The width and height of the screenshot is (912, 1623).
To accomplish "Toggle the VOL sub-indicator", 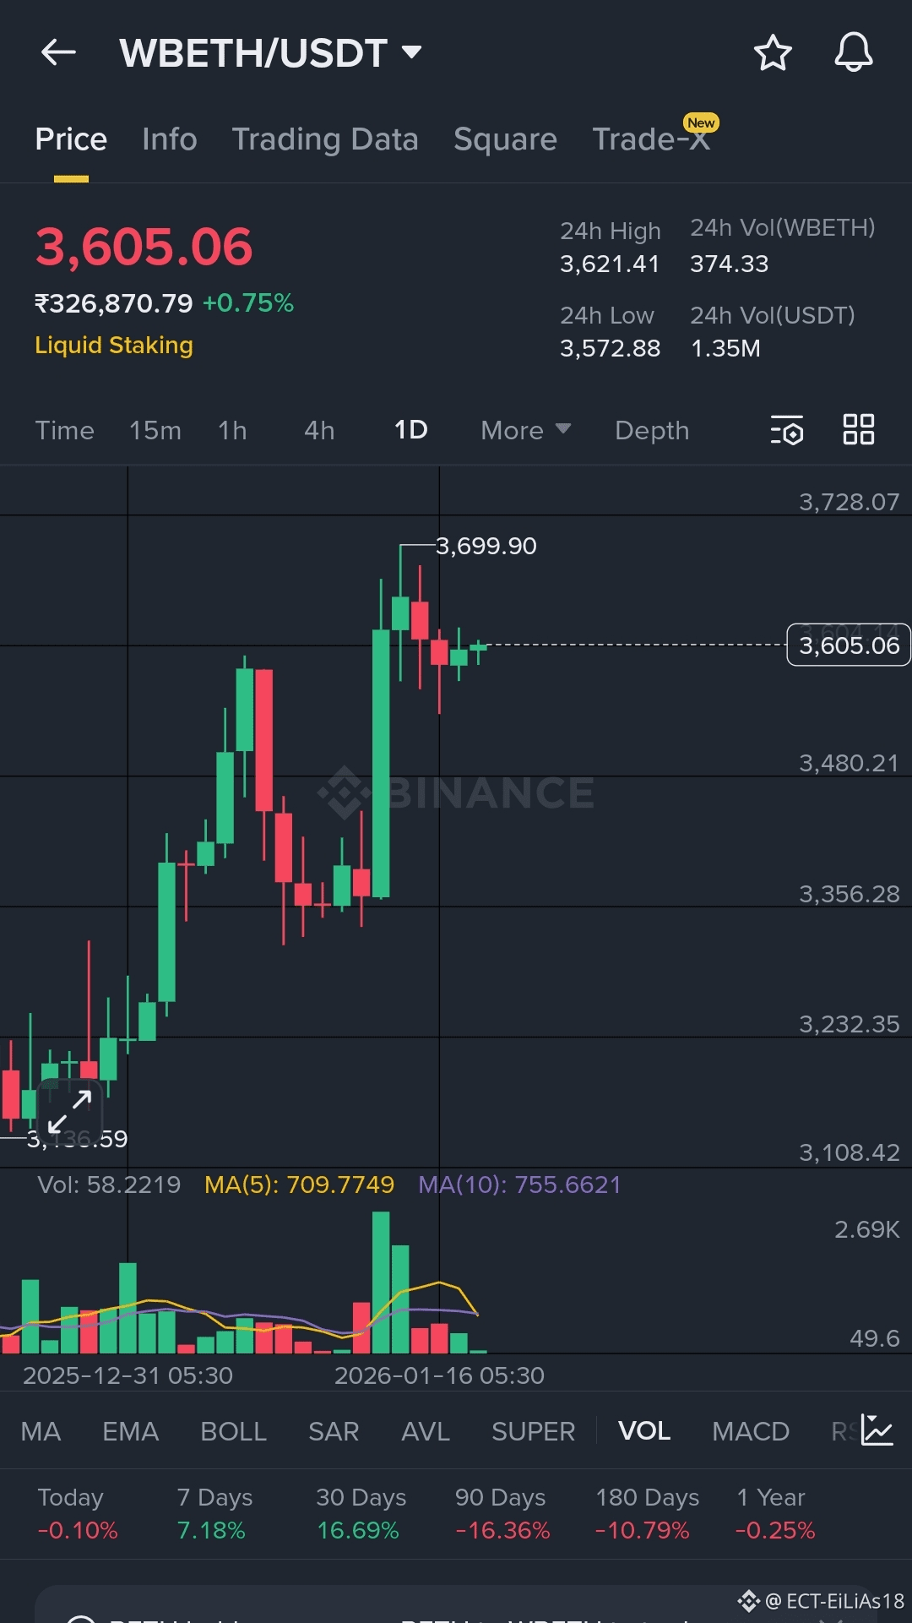I will point(644,1431).
